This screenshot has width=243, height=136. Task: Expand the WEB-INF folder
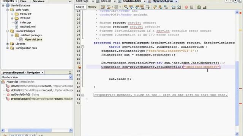[x=12, y=18]
